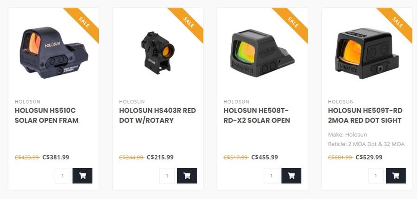The image size is (417, 199).
Task: Add HS403R red dot to cart
Action: click(x=187, y=175)
